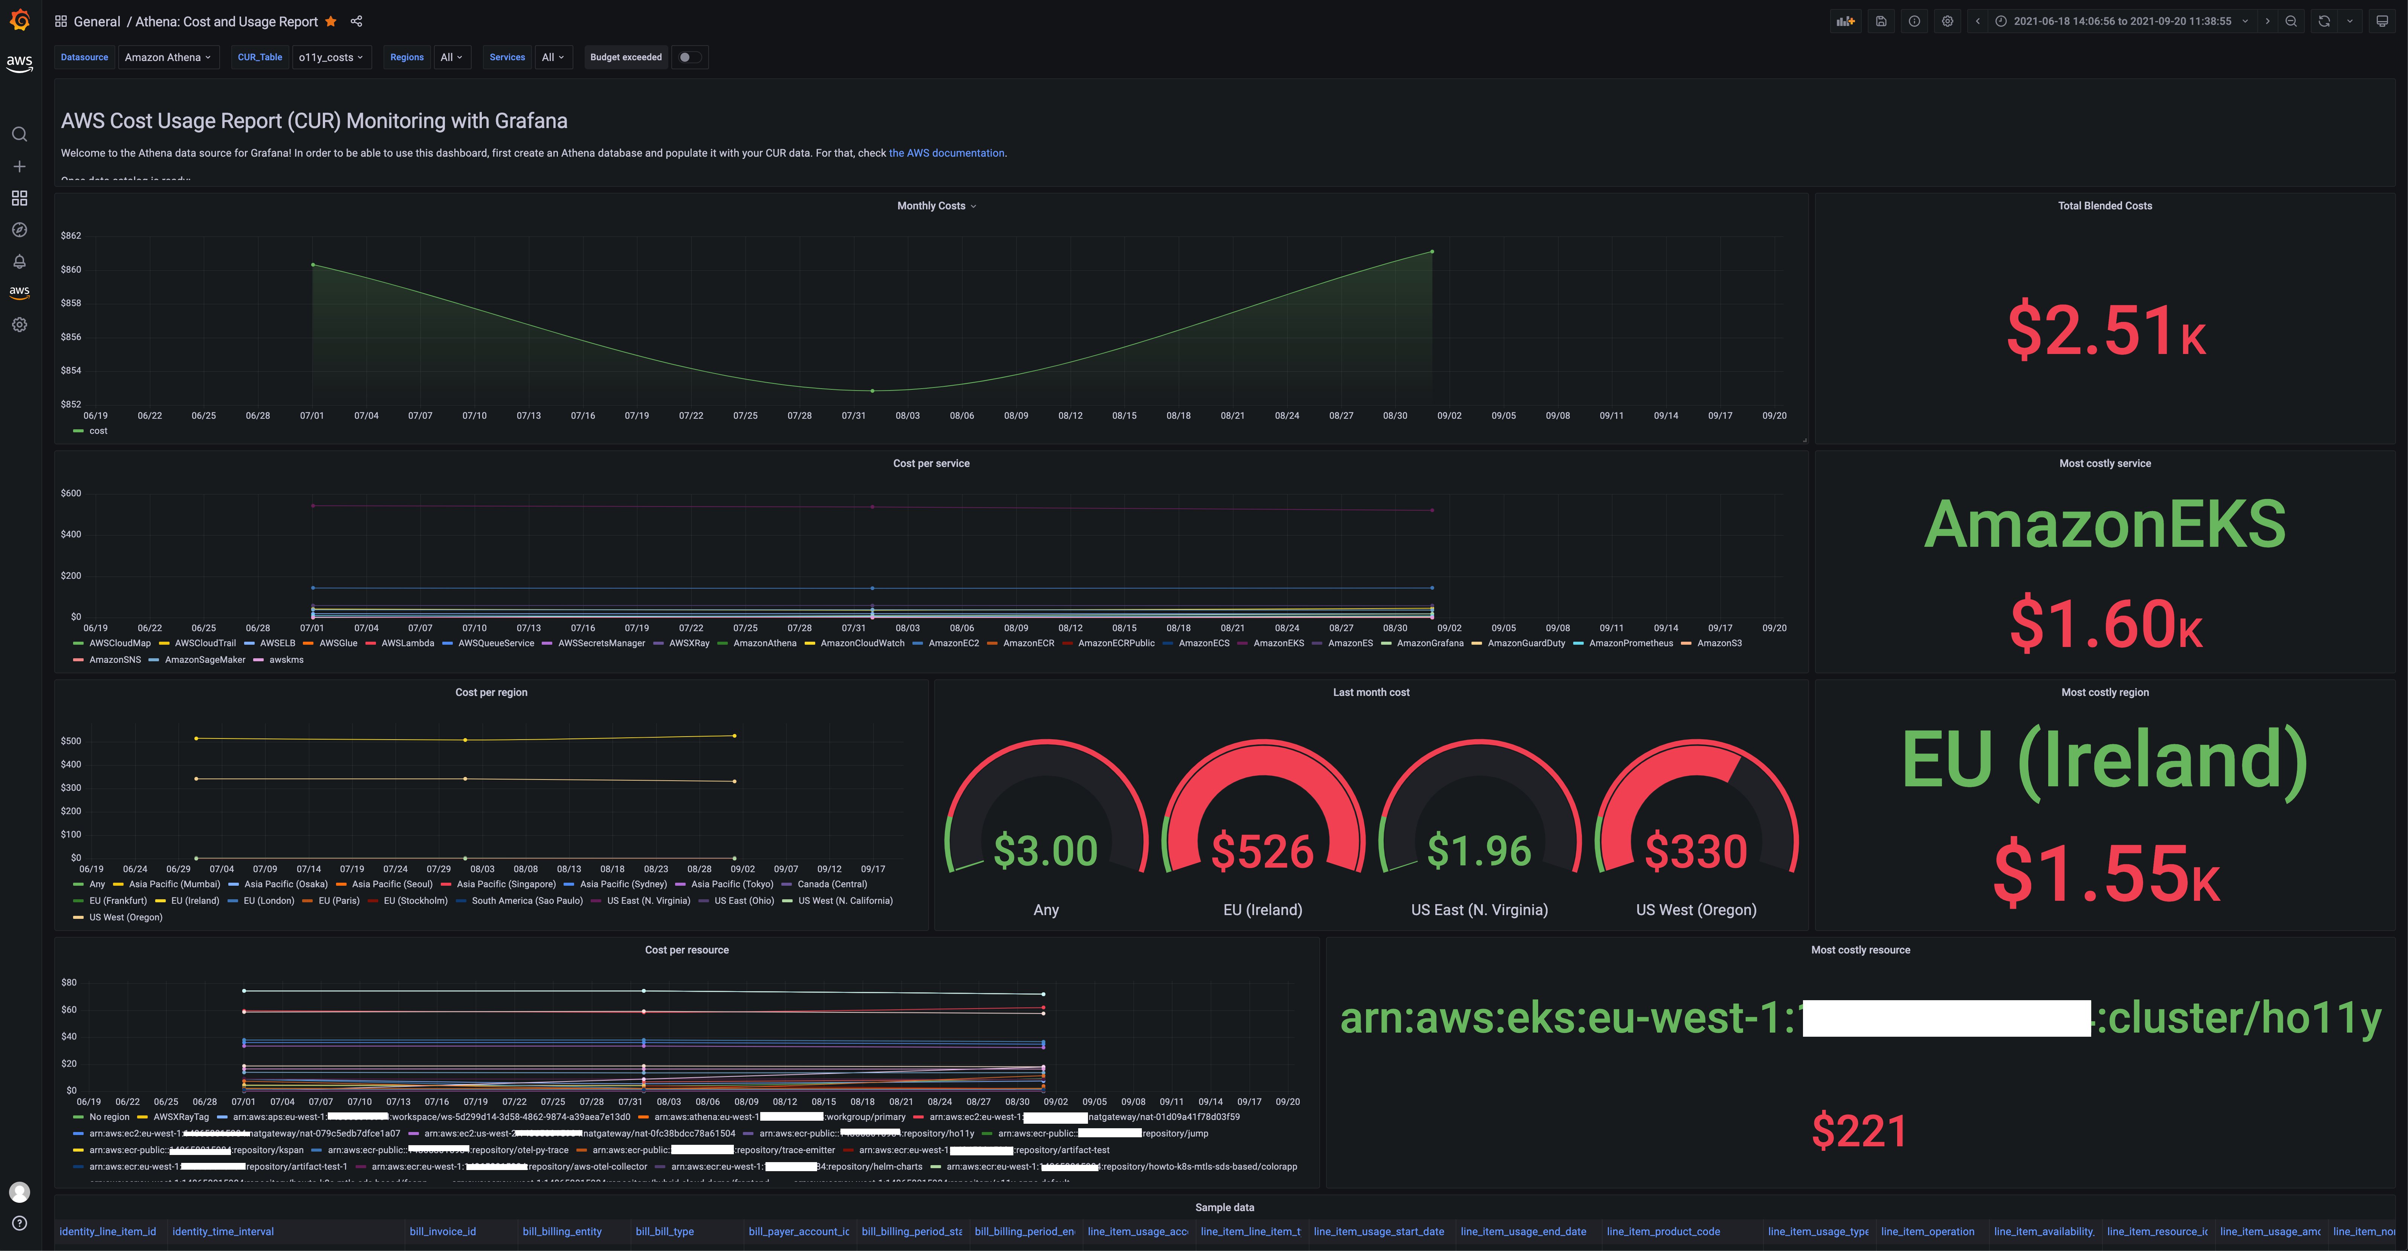Toggle US East (N. Virginia) legend series
This screenshot has height=1251, width=2408.
[648, 901]
